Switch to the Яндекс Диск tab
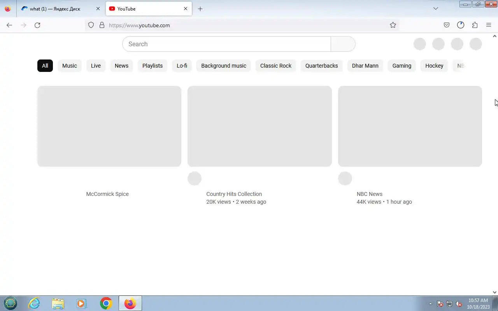Image resolution: width=498 pixels, height=311 pixels. [60, 9]
